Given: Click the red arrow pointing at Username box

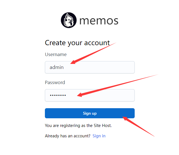Looking at the screenshot, I should click(x=93, y=53).
